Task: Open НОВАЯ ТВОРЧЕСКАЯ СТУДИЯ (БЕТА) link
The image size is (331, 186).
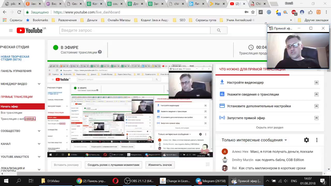Action: pos(15,58)
